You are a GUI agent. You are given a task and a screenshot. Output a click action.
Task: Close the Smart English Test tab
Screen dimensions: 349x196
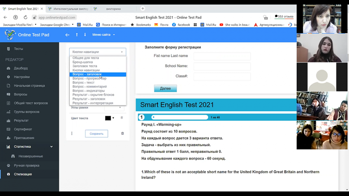tap(41, 9)
